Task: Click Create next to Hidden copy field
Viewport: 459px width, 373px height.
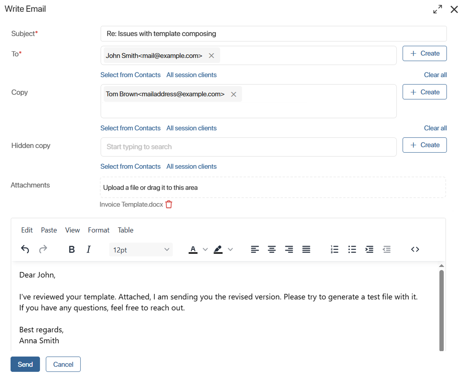Action: pyautogui.click(x=425, y=145)
